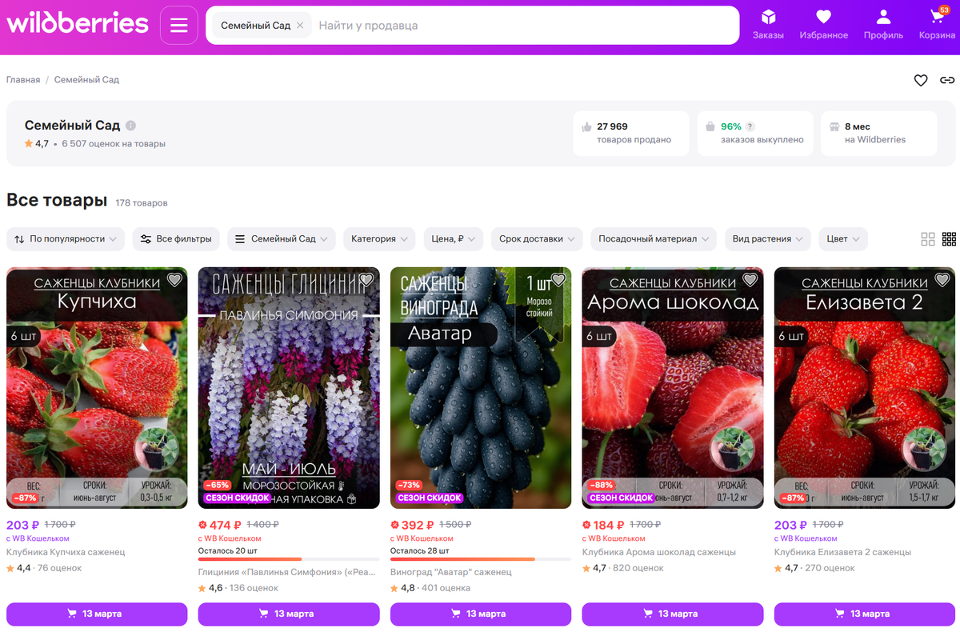This screenshot has height=632, width=960.
Task: Open Заказы from the header
Action: (768, 24)
